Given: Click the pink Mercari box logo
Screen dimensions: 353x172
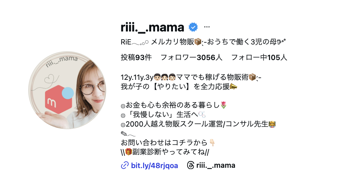Looking at the screenshot, I should point(58,99).
